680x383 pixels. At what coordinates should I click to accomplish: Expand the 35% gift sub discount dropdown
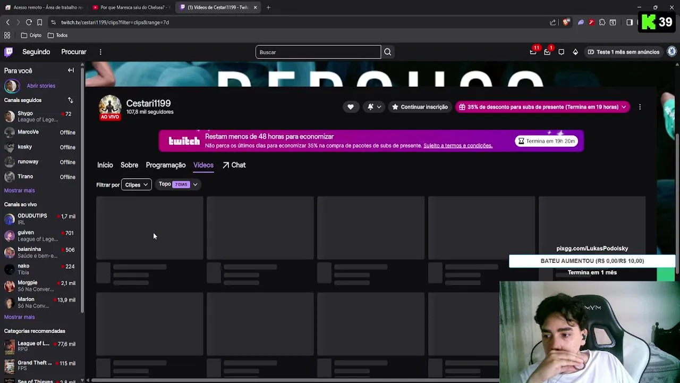[542, 107]
